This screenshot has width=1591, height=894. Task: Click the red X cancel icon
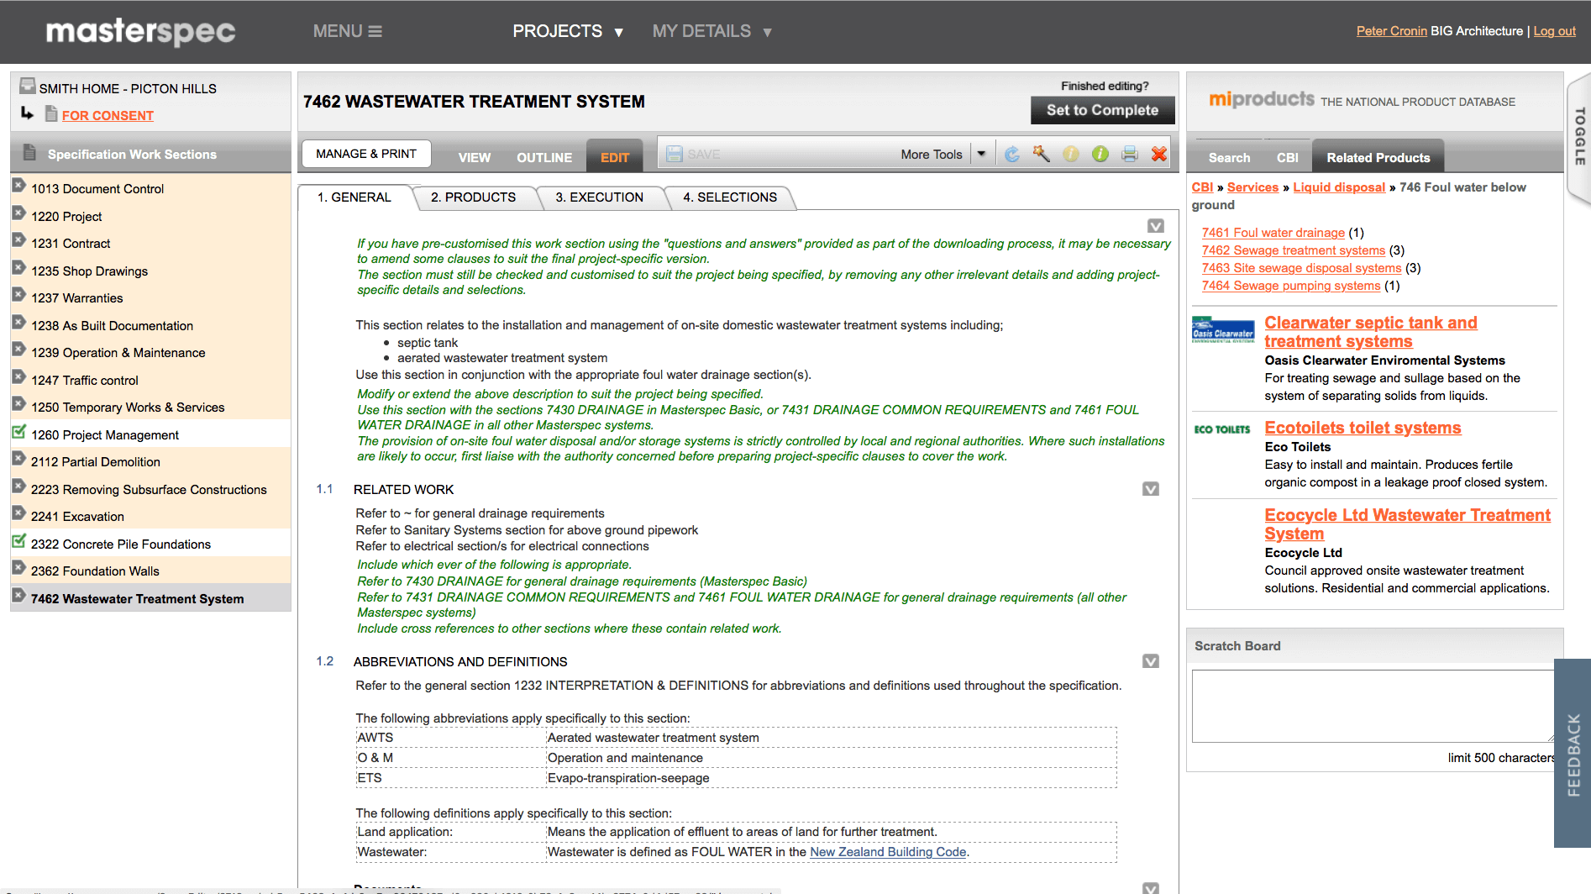(1159, 154)
